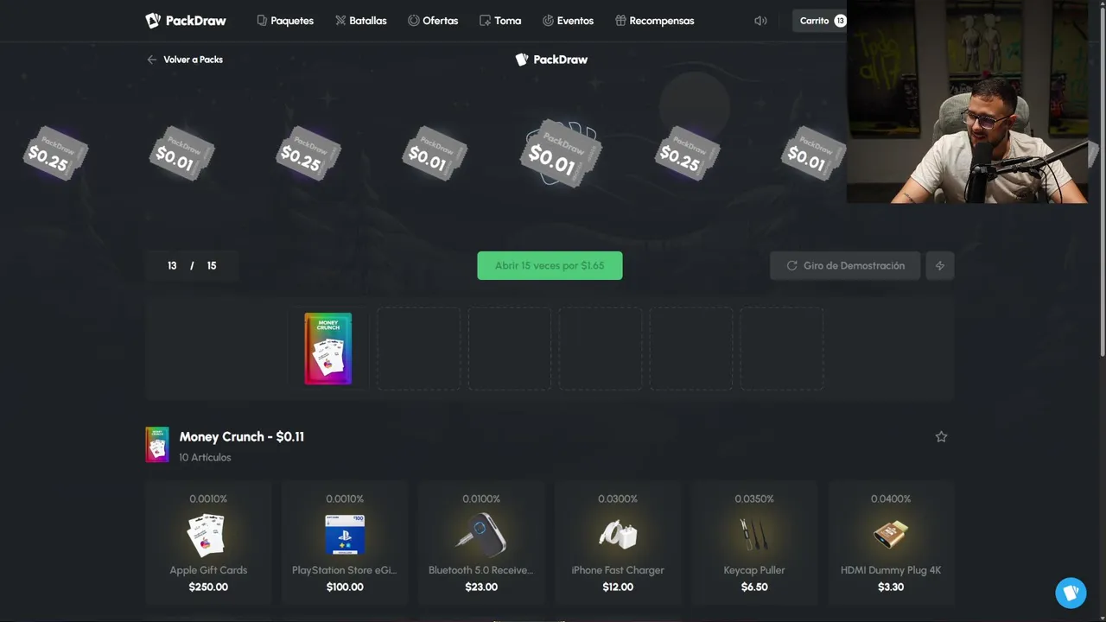Click the $6.50 price
The width and height of the screenshot is (1106, 622).
(754, 587)
